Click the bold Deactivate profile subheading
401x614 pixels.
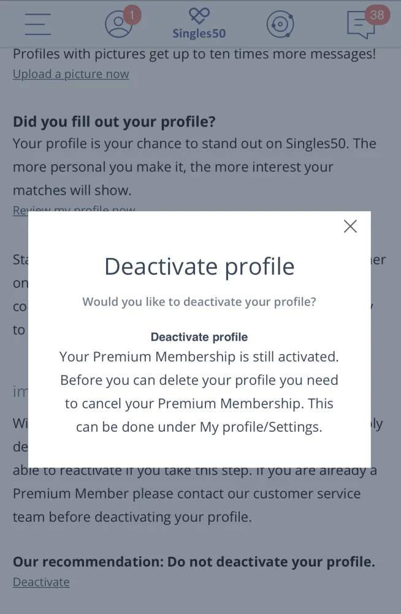(199, 337)
